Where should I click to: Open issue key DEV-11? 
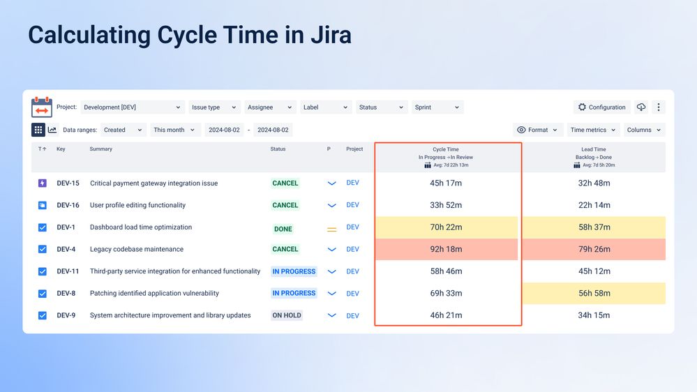tap(68, 271)
